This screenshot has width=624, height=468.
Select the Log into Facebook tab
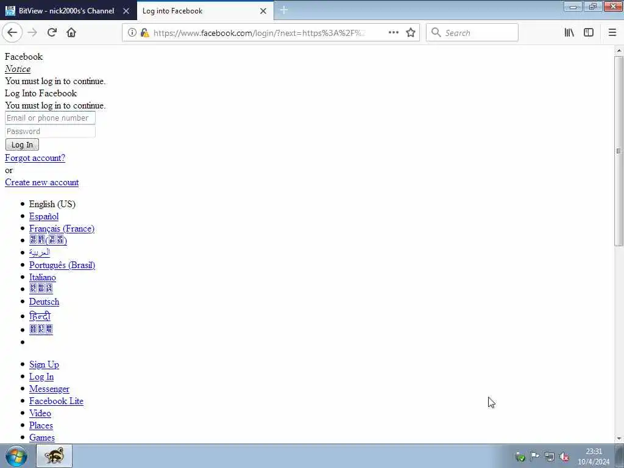click(205, 11)
